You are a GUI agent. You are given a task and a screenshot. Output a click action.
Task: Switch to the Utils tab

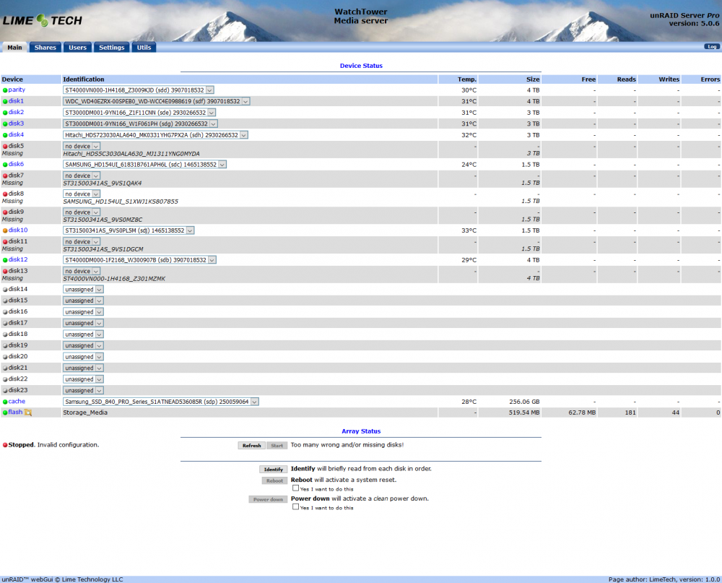click(144, 48)
